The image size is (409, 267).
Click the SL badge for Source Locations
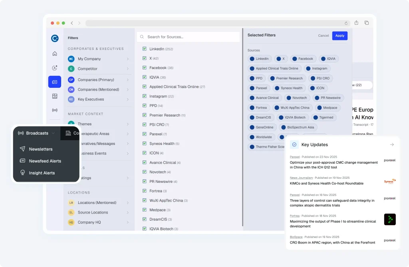pyautogui.click(x=71, y=212)
